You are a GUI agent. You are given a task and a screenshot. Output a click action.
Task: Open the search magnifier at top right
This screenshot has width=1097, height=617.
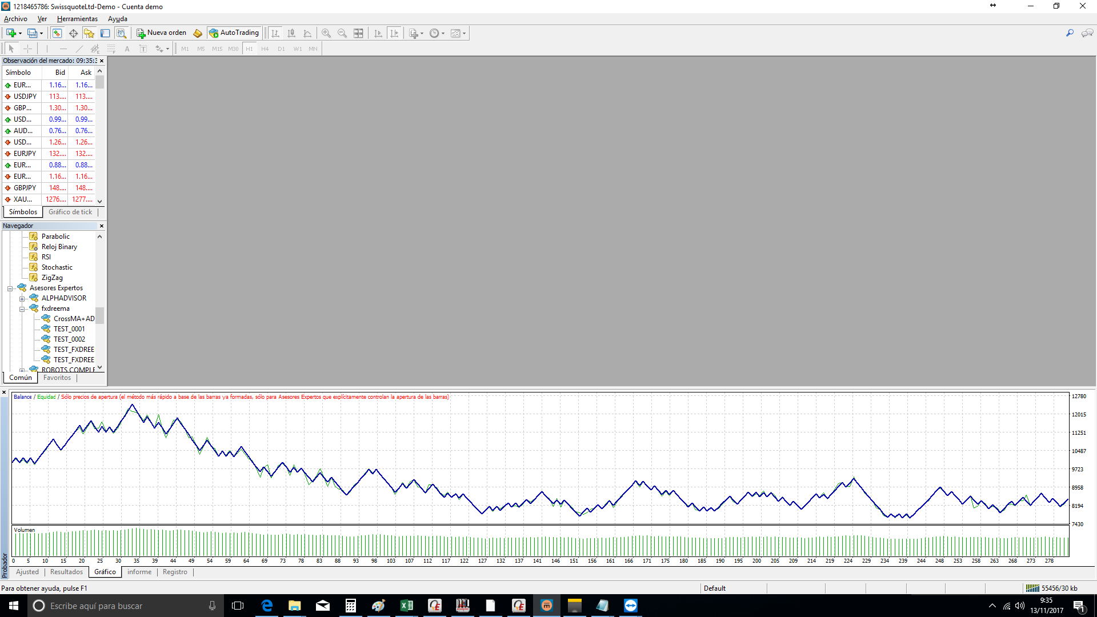[x=1070, y=33]
